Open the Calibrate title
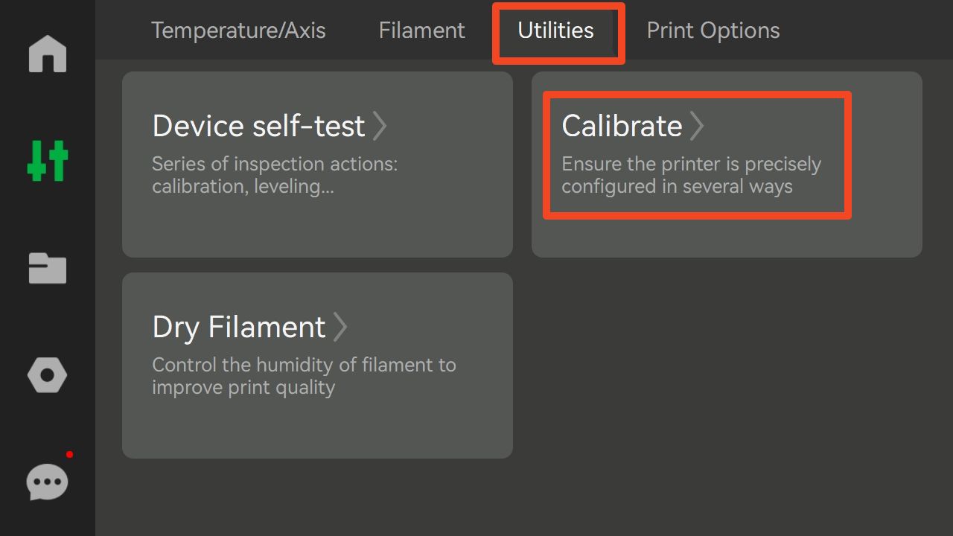The height and width of the screenshot is (536, 953). coord(622,126)
